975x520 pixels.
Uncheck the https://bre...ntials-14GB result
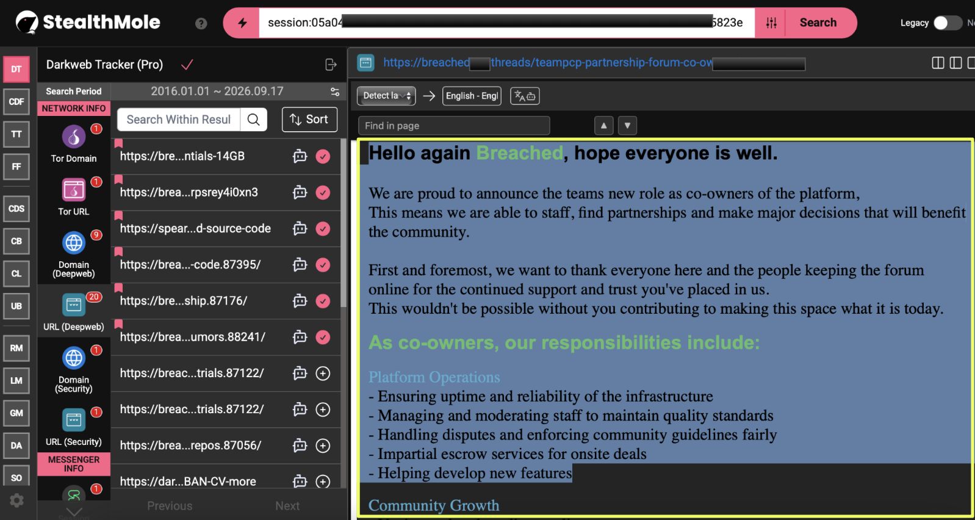click(323, 156)
